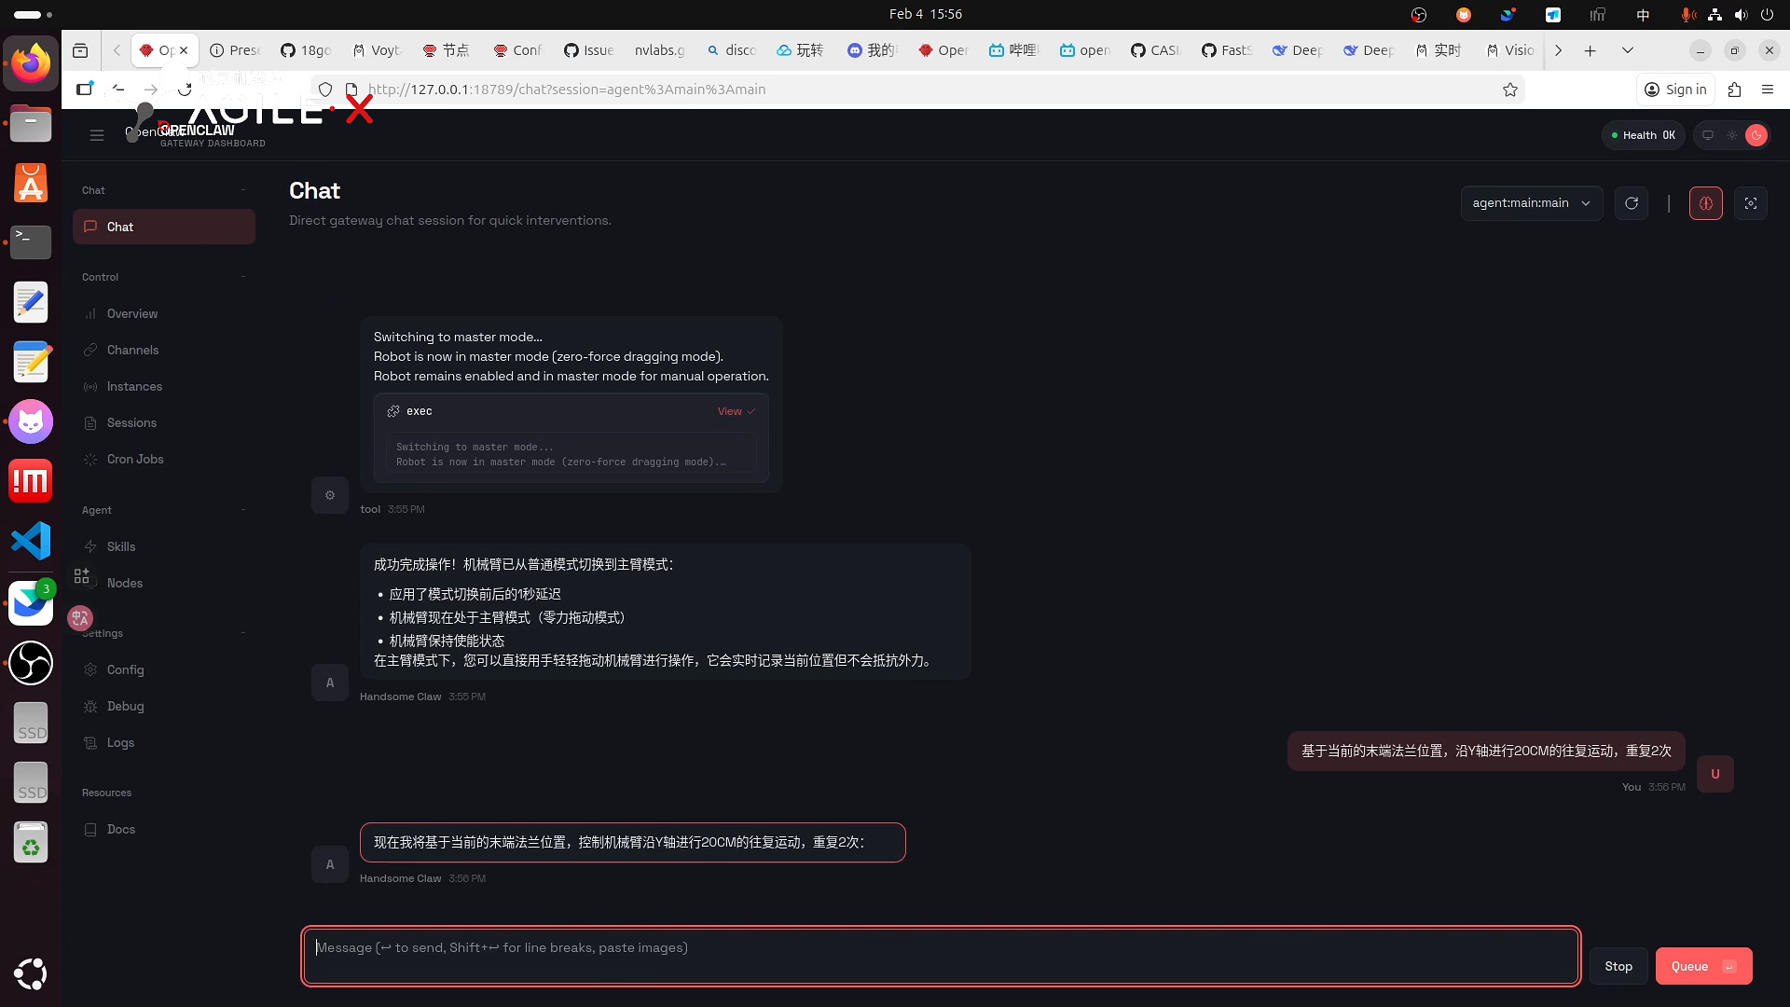Click the Stop button

(x=1618, y=966)
